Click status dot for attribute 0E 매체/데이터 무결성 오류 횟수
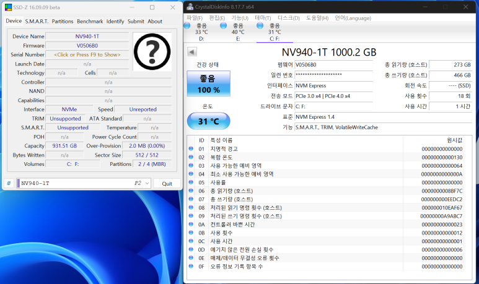Image resolution: width=479 pixels, height=284 pixels. pyautogui.click(x=191, y=258)
